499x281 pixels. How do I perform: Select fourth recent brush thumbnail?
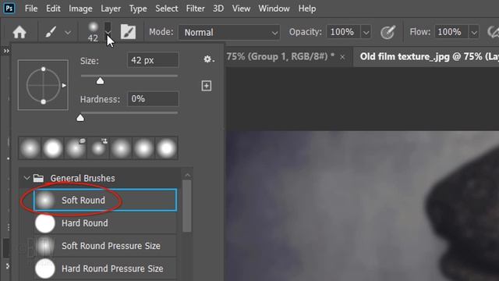tap(98, 148)
